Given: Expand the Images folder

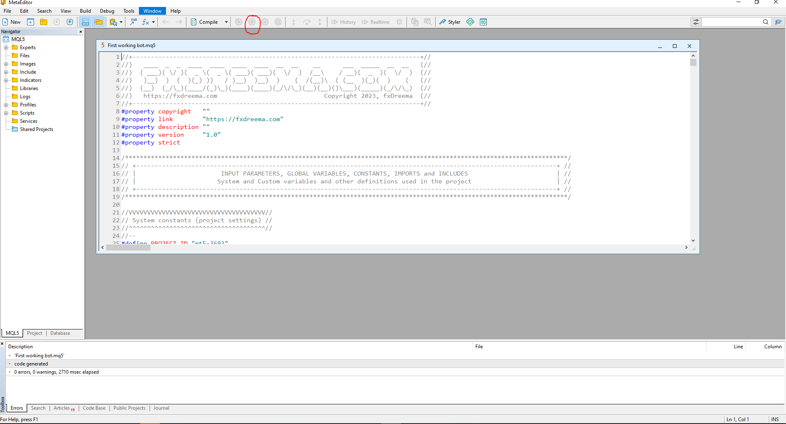Looking at the screenshot, I should coord(6,64).
